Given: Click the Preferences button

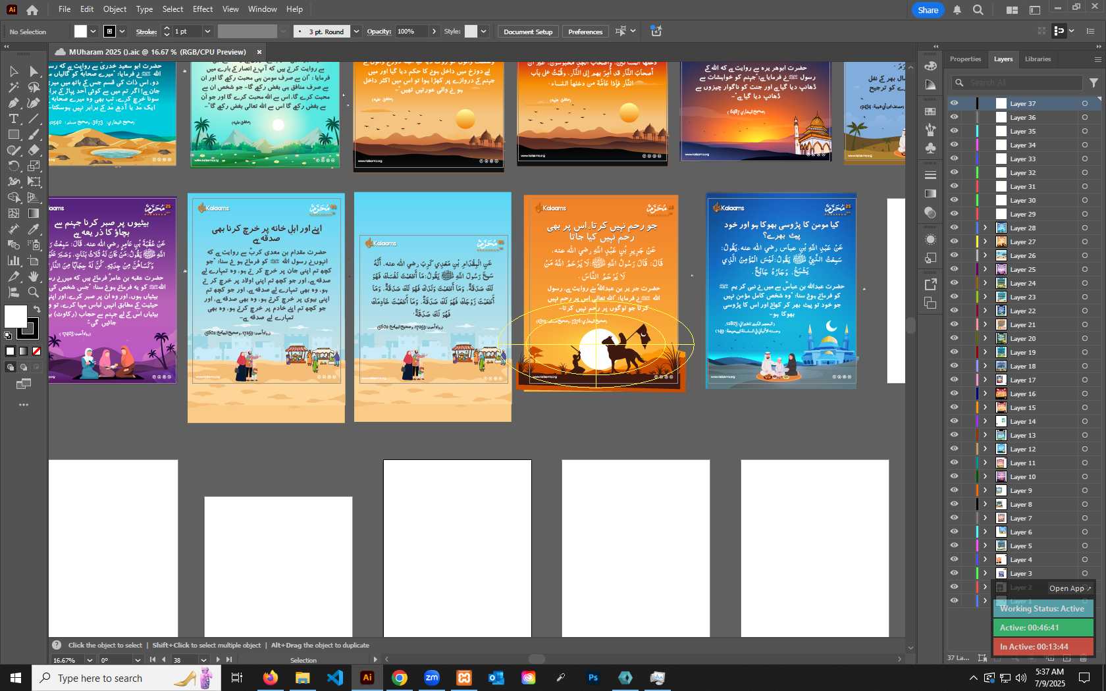Looking at the screenshot, I should tap(585, 32).
